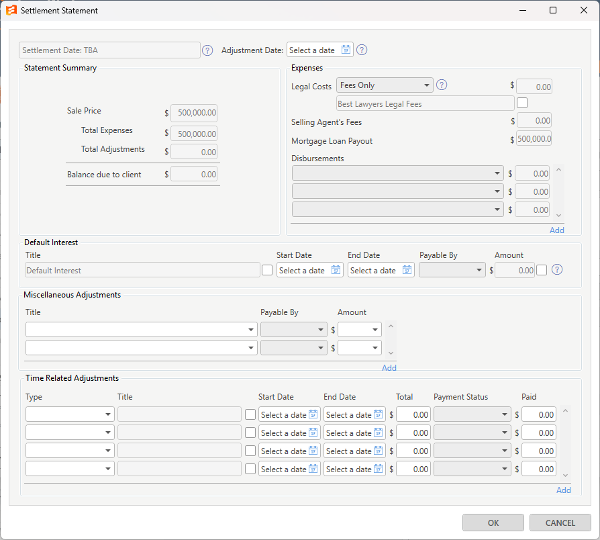
Task: Tick checkbox beside Best Lawyers Legal Fees
Action: (522, 103)
